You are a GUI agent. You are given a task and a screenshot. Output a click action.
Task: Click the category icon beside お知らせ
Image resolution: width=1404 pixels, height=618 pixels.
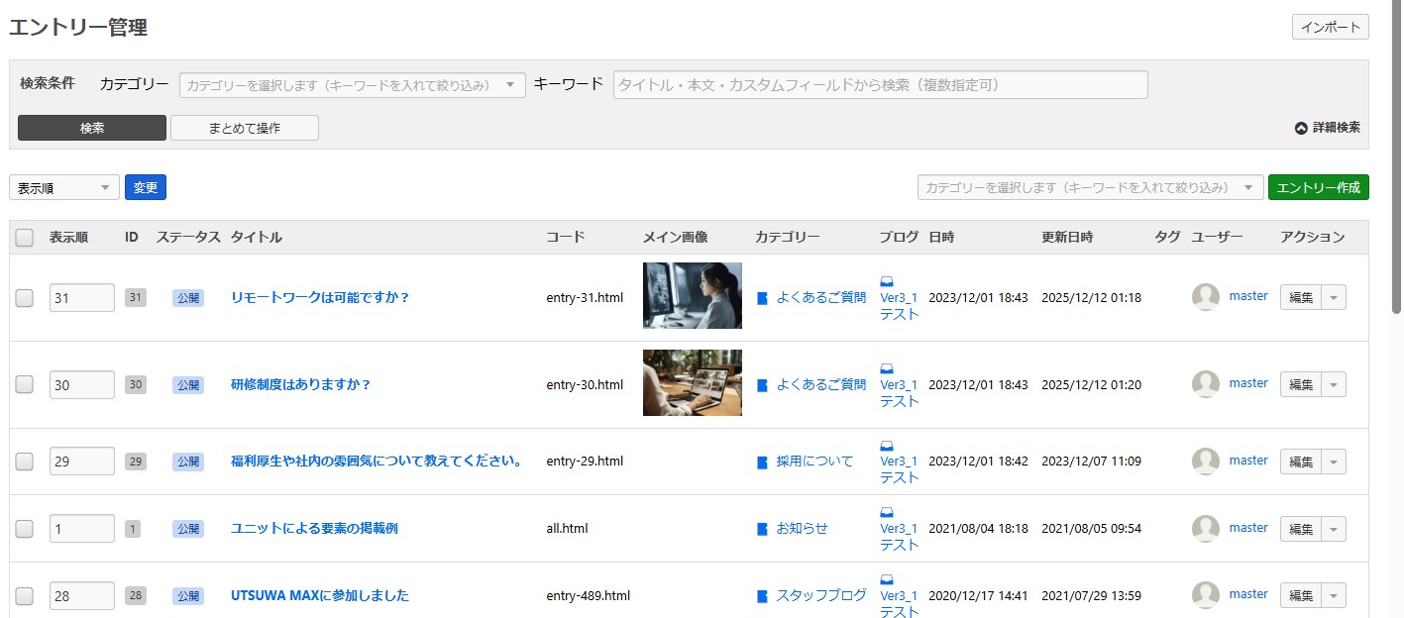pos(762,529)
